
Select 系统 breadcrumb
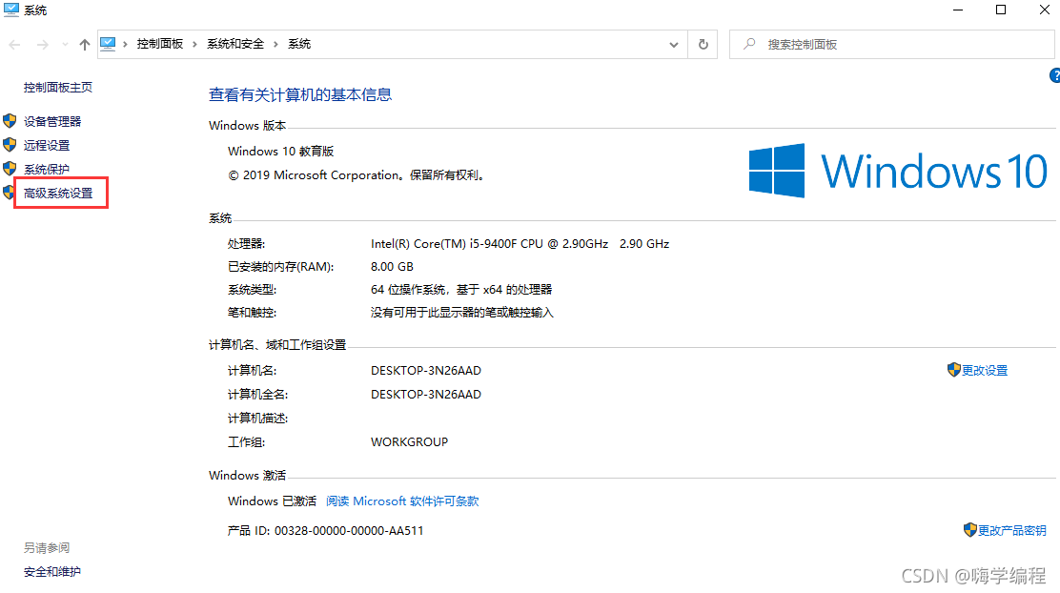299,44
